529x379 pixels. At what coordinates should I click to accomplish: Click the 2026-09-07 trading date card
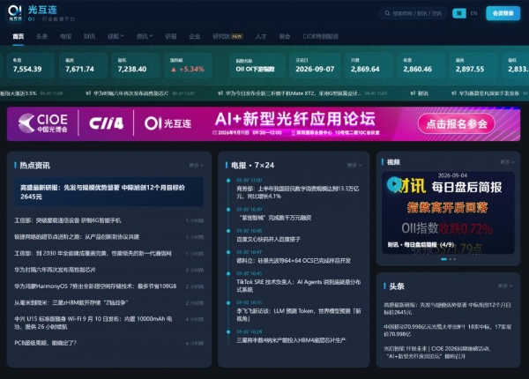pyautogui.click(x=315, y=65)
